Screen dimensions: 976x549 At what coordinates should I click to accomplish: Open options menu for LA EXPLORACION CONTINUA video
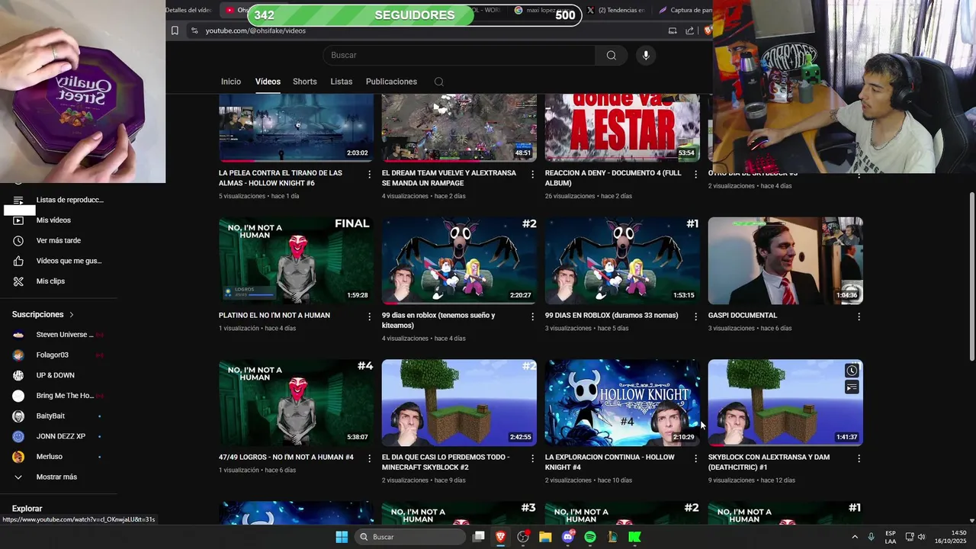click(695, 458)
